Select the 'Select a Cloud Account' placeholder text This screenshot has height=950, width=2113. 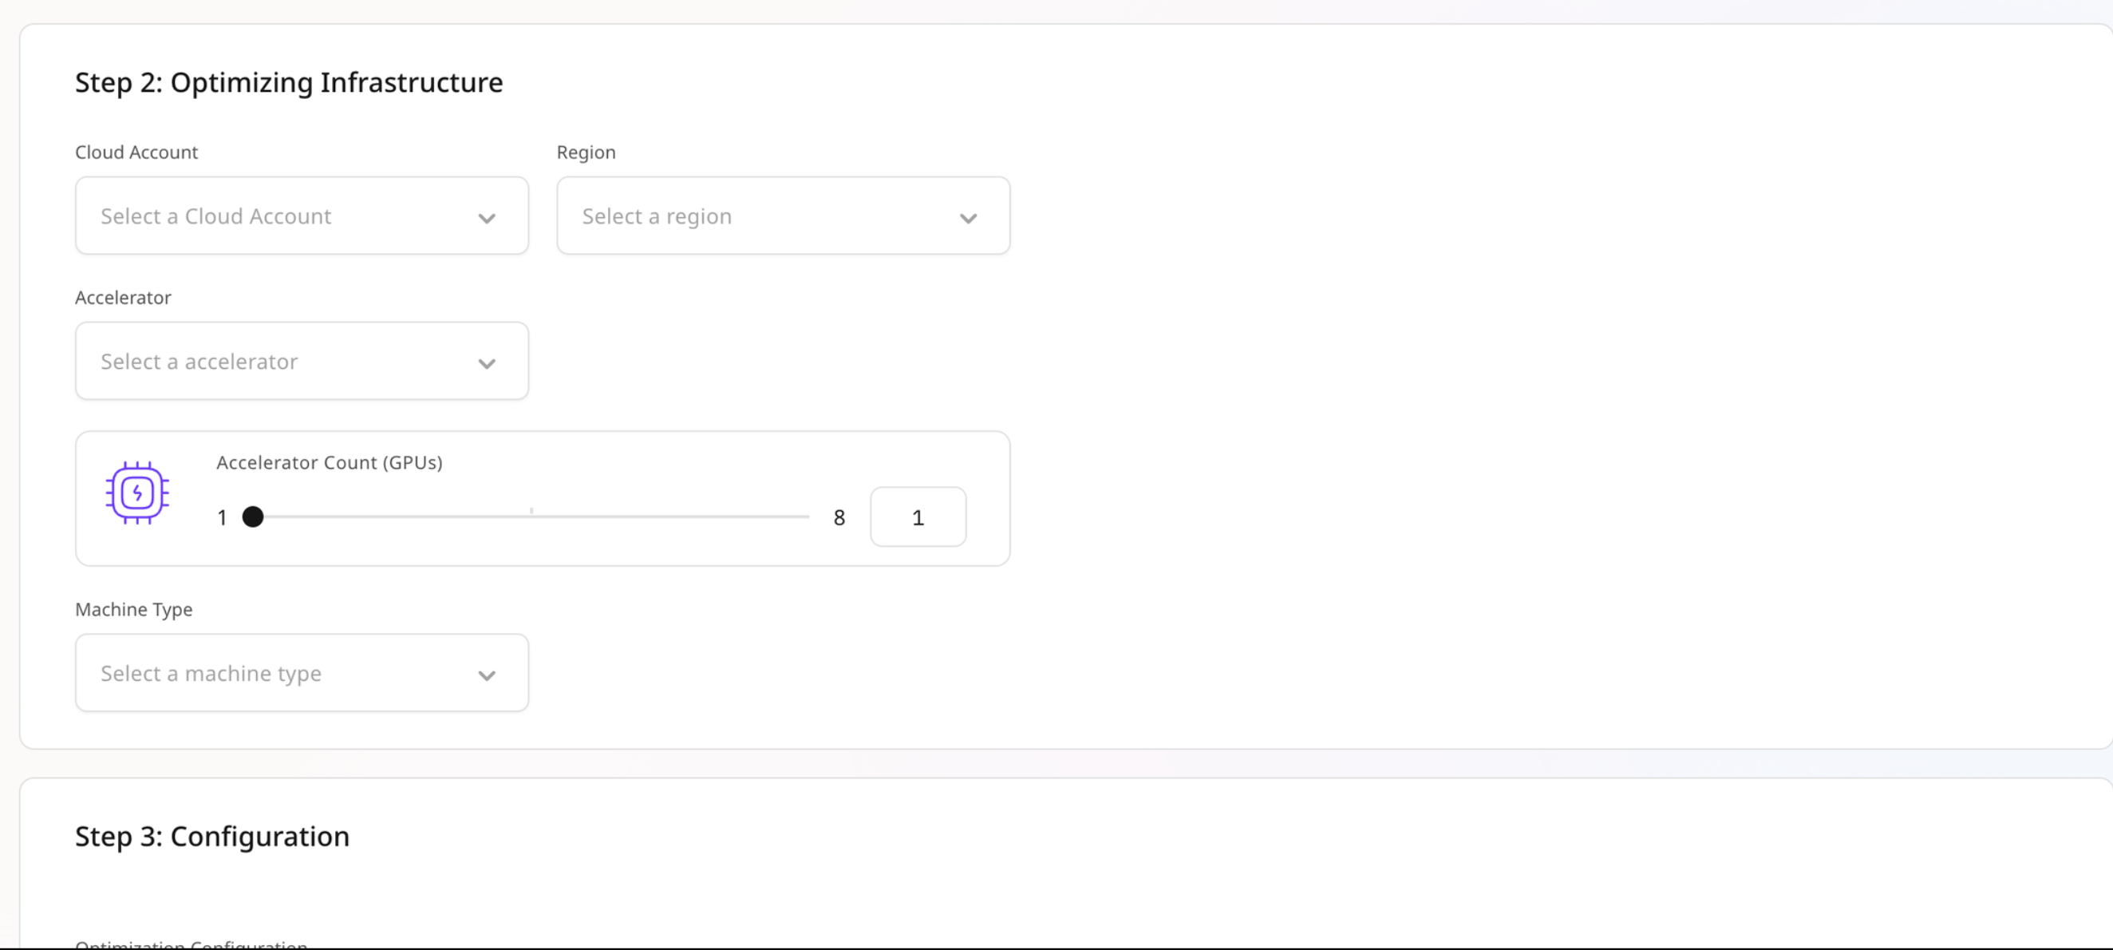point(215,216)
